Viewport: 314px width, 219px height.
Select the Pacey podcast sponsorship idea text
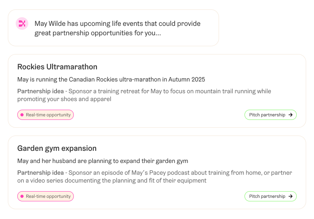pos(155,177)
